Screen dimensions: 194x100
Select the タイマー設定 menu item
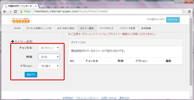coord(87,28)
